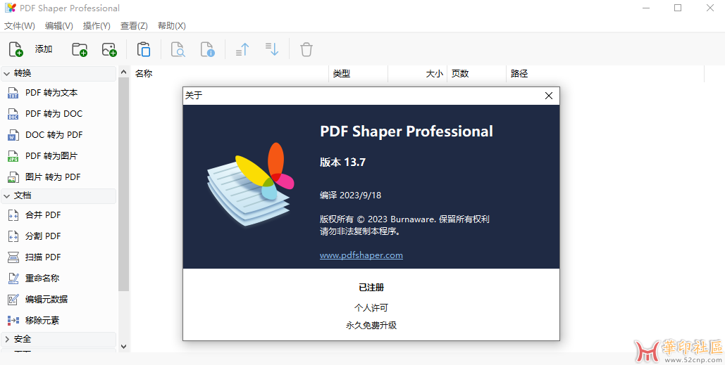The image size is (725, 365).
Task: Expand the 安全 section chevron
Action: pos(7,339)
